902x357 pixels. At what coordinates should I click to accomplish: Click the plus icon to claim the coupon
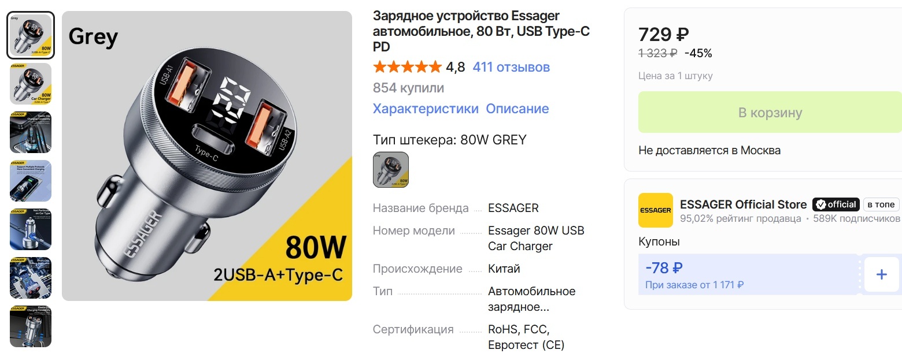coord(881,275)
